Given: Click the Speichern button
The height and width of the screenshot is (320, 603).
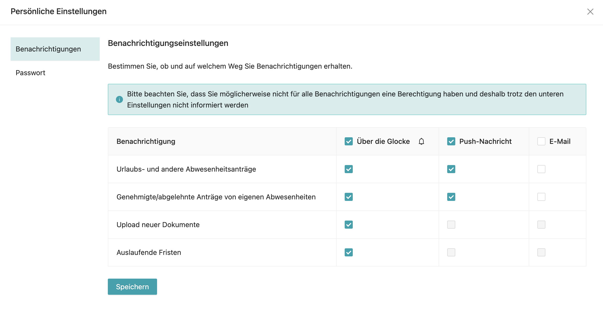Looking at the screenshot, I should (x=132, y=286).
